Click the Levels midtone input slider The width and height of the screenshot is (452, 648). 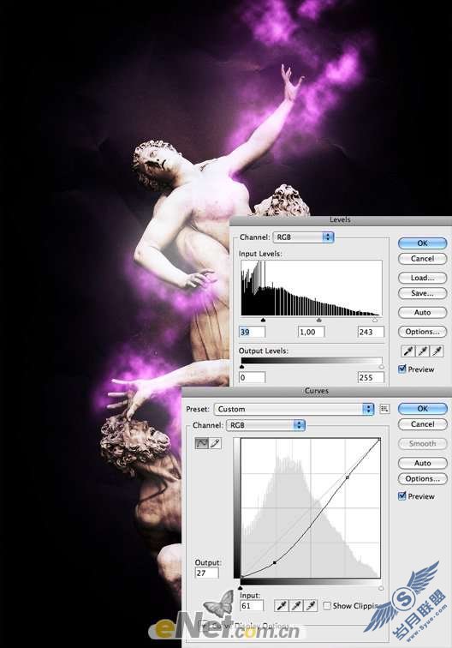pos(318,320)
